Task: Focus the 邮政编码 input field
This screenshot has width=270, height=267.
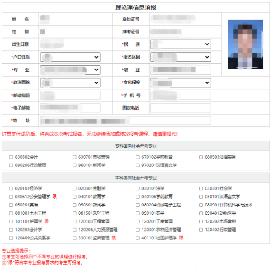Action: 70,95
